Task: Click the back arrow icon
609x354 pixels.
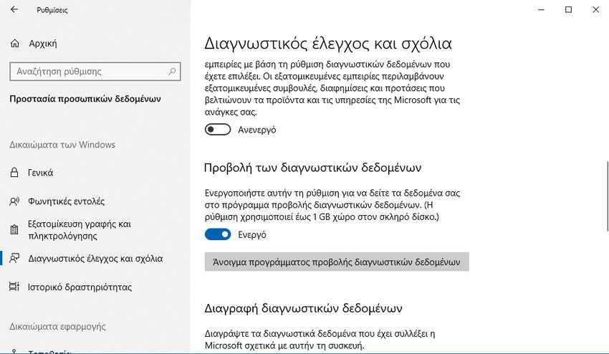Action: click(14, 10)
